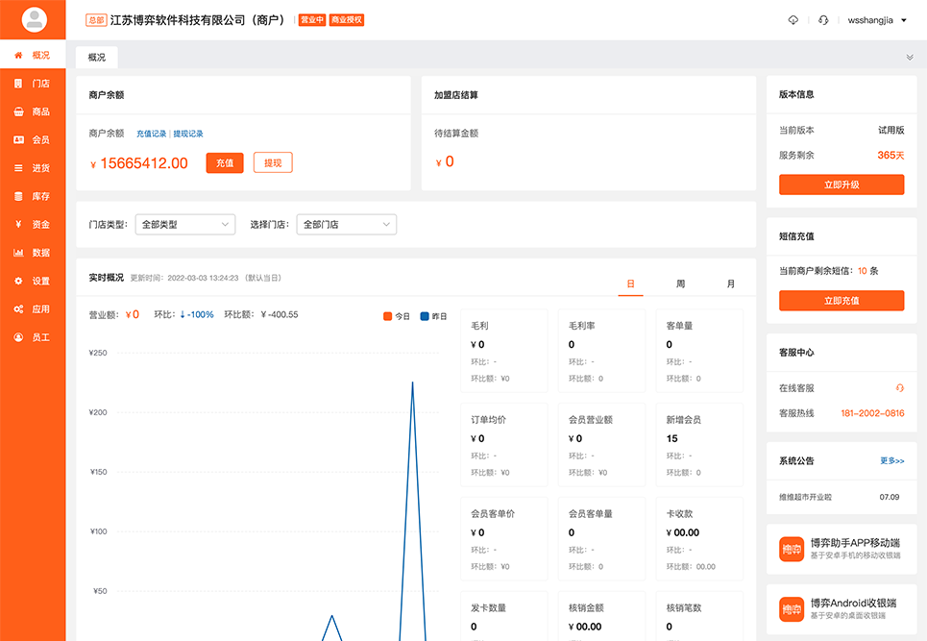The image size is (927, 641).
Task: Select 库存 in the sidebar
Action: [33, 196]
